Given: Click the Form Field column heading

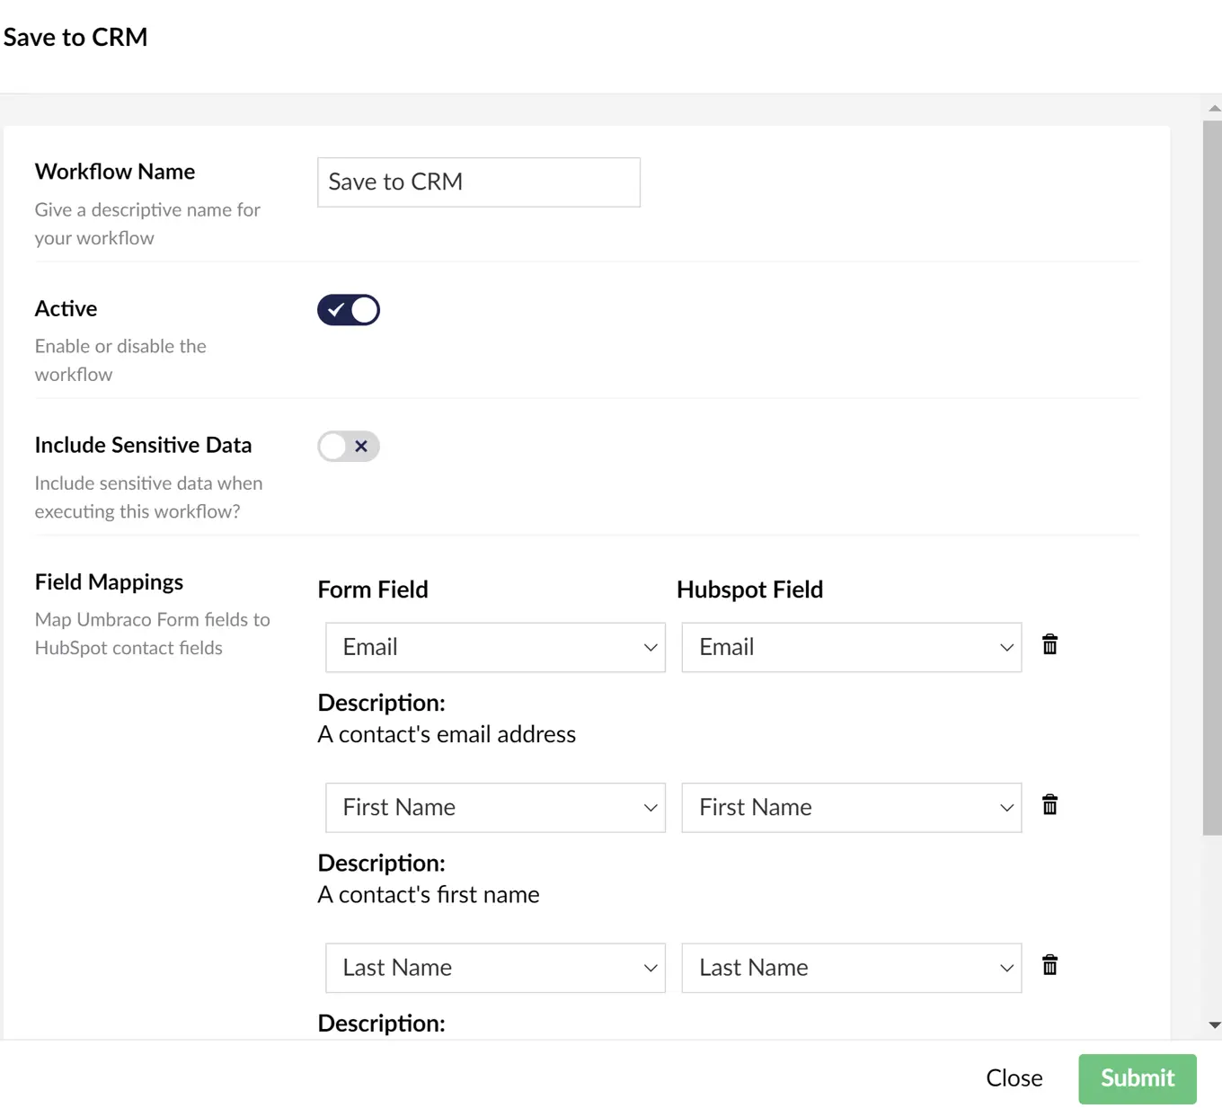Looking at the screenshot, I should pyautogui.click(x=373, y=590).
